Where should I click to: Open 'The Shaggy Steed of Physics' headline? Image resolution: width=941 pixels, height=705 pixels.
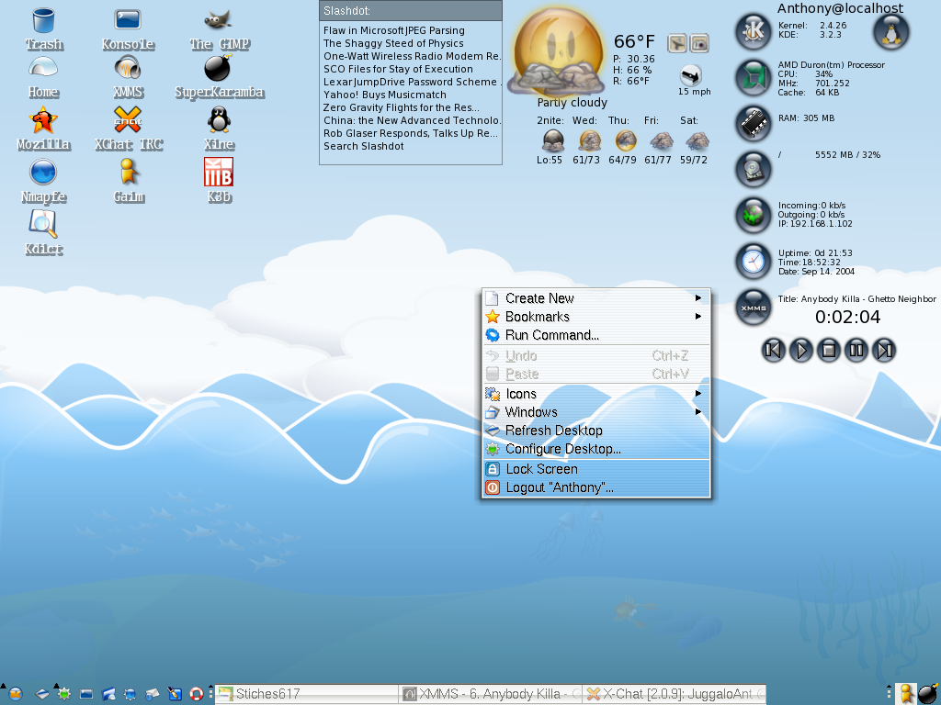point(393,43)
